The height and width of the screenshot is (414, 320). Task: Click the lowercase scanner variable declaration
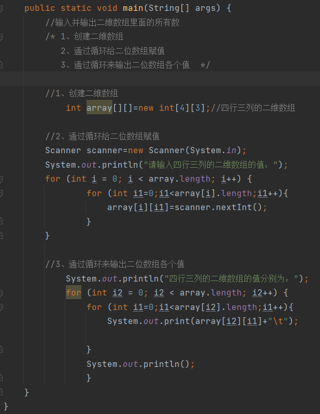(105, 151)
